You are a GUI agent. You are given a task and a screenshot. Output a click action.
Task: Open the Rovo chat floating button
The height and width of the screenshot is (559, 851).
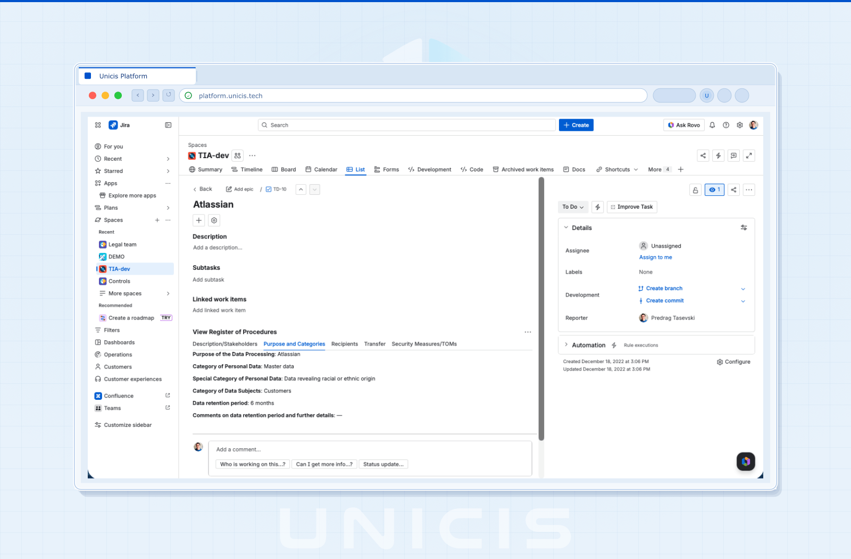746,462
